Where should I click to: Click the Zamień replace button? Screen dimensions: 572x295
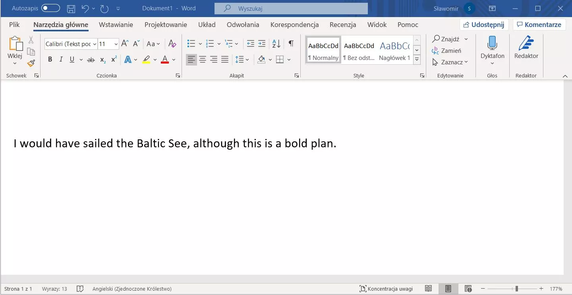(446, 50)
